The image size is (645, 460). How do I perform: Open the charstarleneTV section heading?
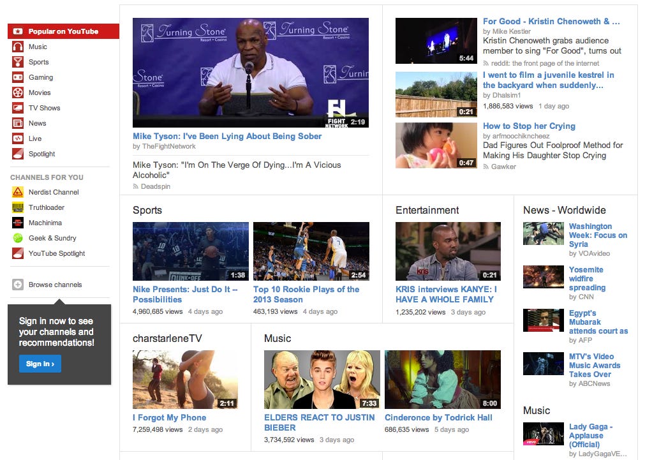(x=167, y=338)
